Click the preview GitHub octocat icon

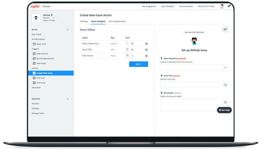[194, 41]
